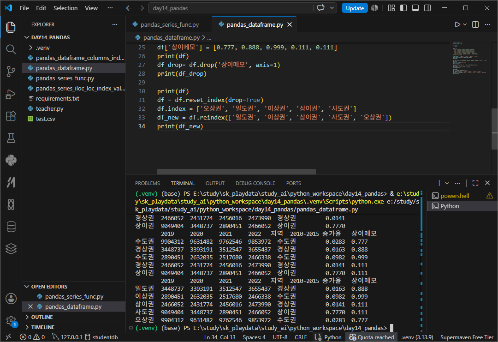
Task: Switch to the Debug Console tab
Action: point(255,183)
